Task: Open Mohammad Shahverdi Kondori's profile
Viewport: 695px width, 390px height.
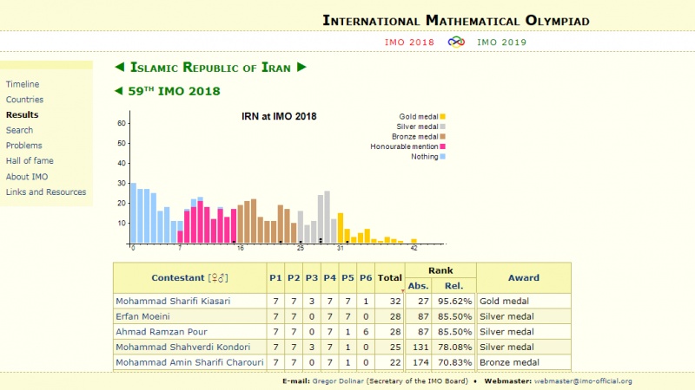Action: pyautogui.click(x=183, y=348)
